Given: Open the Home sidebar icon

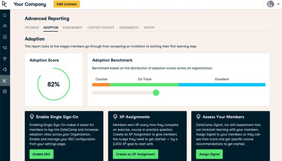Looking at the screenshot, I should pyautogui.click(x=5, y=15).
